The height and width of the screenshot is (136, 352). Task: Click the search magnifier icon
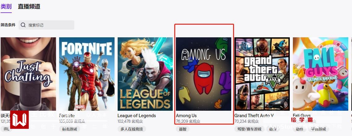click(23, 25)
